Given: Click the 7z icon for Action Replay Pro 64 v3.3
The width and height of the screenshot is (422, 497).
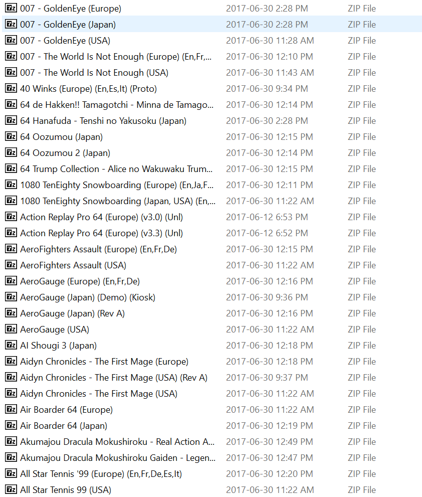Looking at the screenshot, I should [x=11, y=233].
